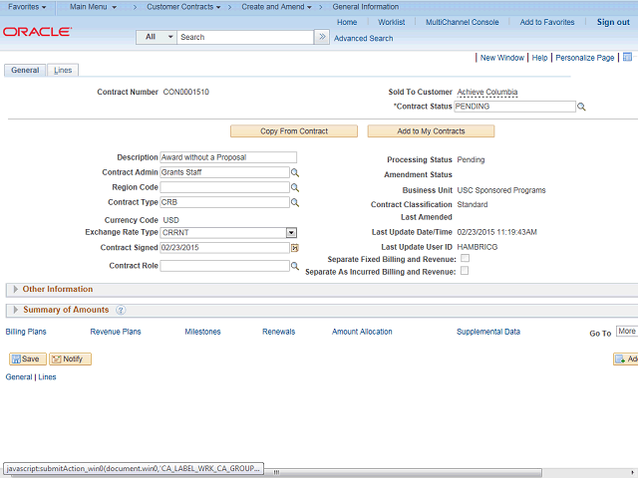Viewport: 638px width, 478px height.
Task: Tick Separate Fixed Billing and Revenue checkbox
Action: [x=466, y=258]
